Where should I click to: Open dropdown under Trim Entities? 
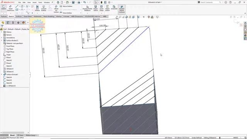pos(37,13)
